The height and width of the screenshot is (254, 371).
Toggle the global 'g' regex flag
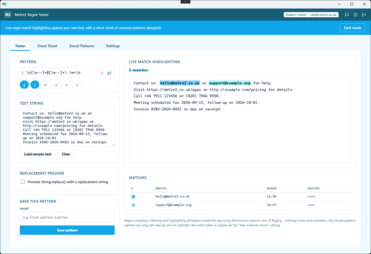point(24,85)
